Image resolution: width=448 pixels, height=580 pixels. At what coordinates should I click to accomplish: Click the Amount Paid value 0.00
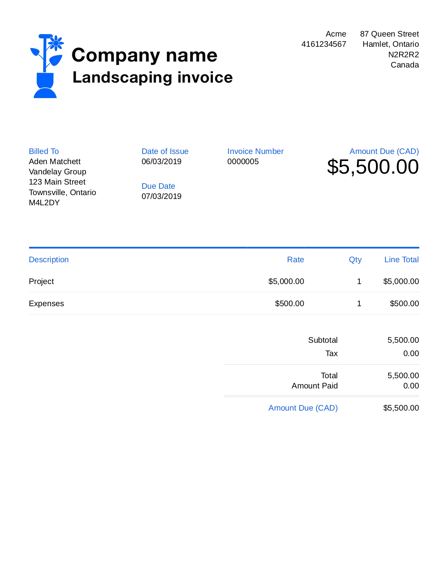(411, 386)
